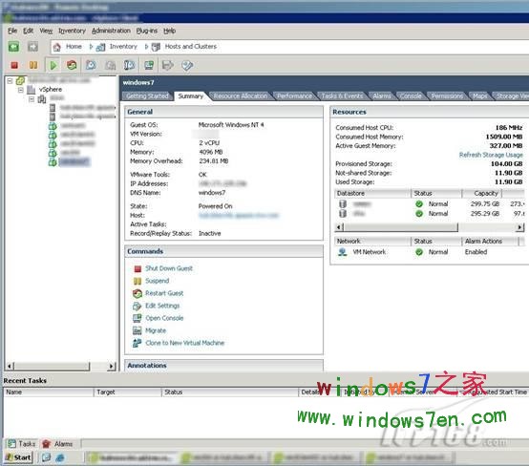Click the datastore list horizontal scrollbar
The image size is (529, 466).
pyautogui.click(x=400, y=227)
